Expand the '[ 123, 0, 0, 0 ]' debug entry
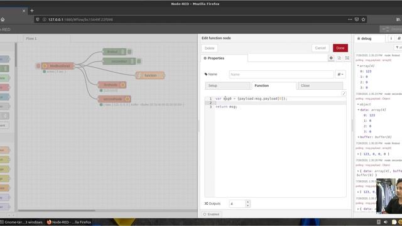The image size is (402, 226). (358, 154)
